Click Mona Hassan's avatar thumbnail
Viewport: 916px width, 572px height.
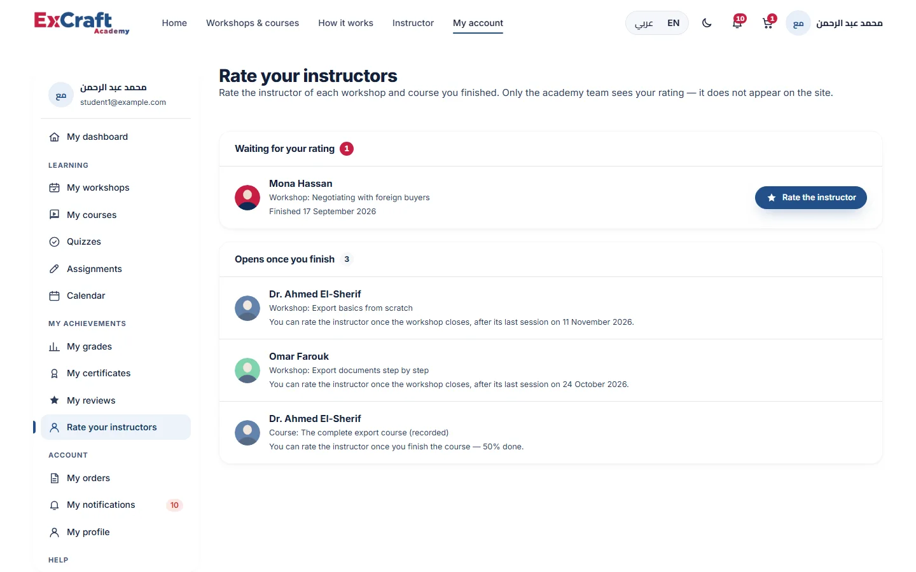pos(247,198)
